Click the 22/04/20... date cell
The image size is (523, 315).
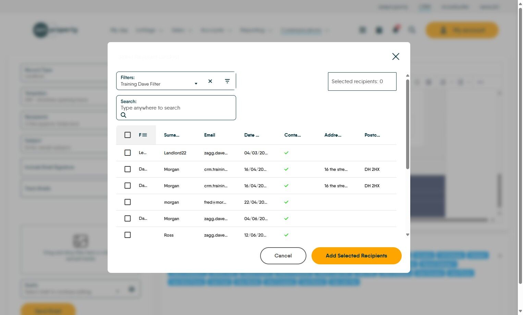click(256, 202)
